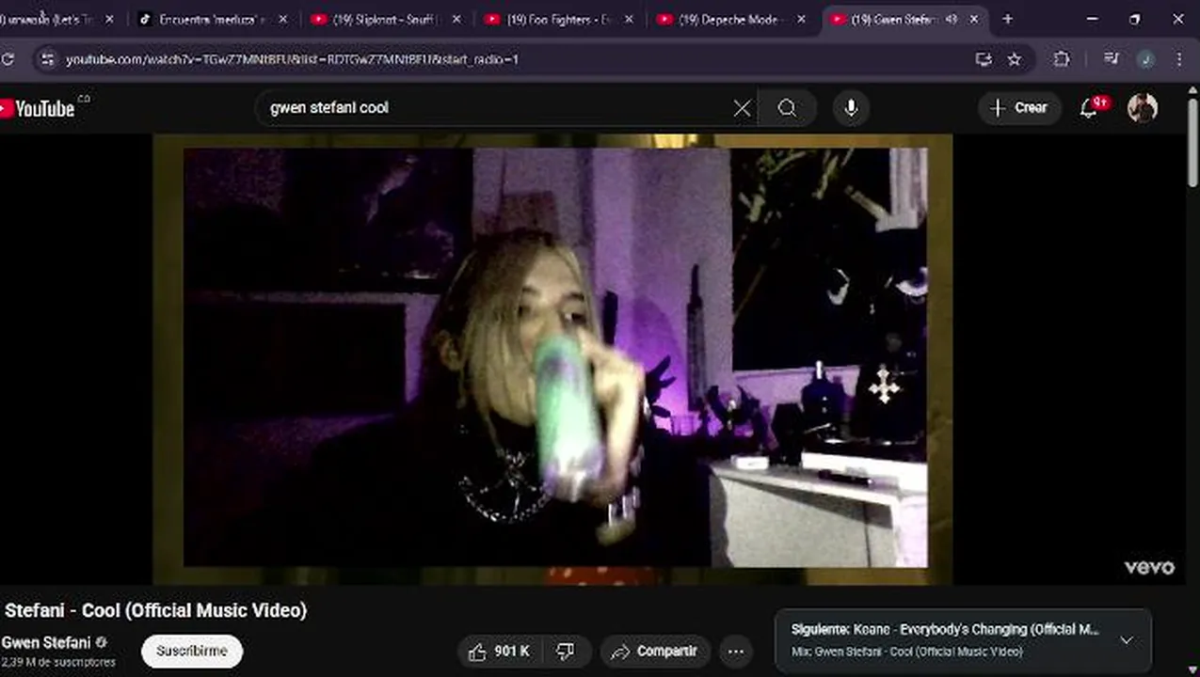The height and width of the screenshot is (677, 1200).
Task: Expand the Siguiente playlist panel chevron
Action: [1127, 640]
